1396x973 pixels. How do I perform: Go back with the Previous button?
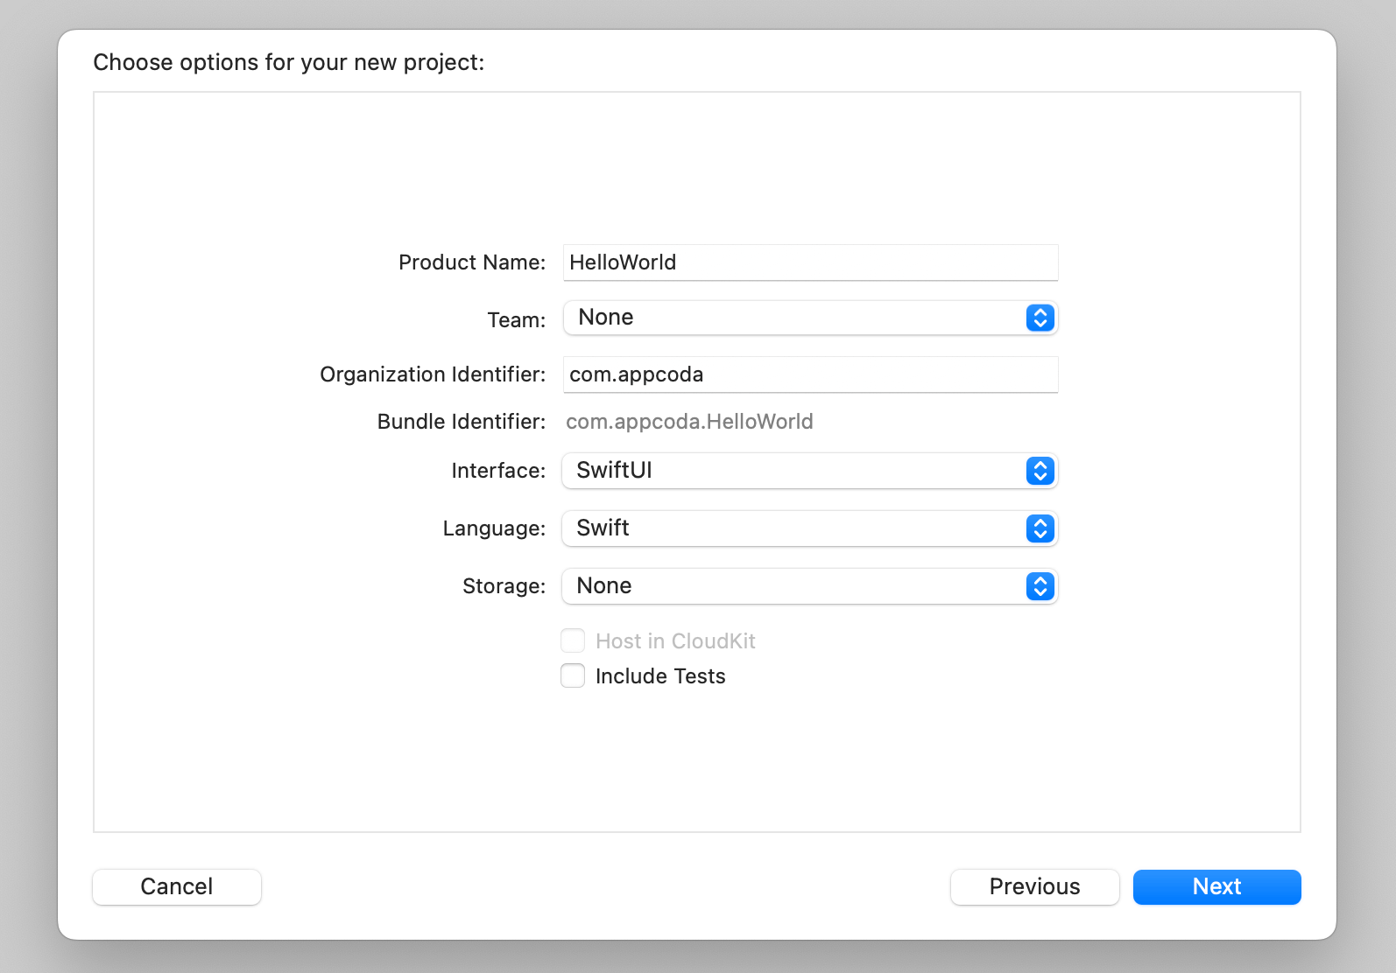pyautogui.click(x=1034, y=886)
